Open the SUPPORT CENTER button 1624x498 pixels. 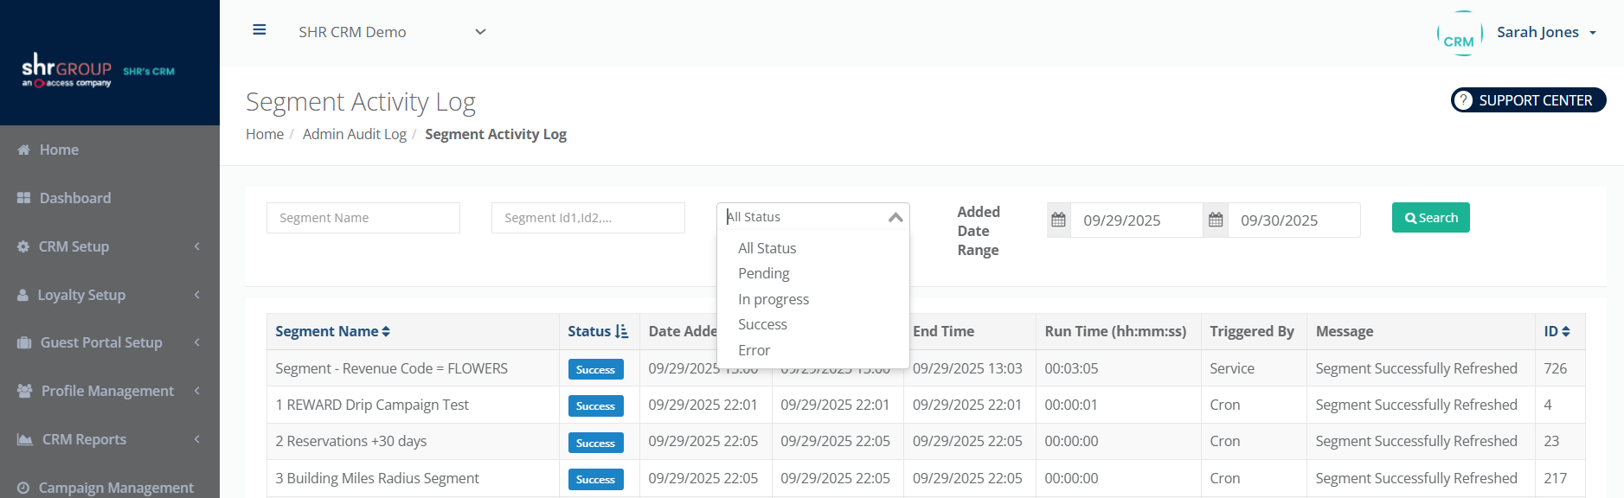[x=1528, y=100]
